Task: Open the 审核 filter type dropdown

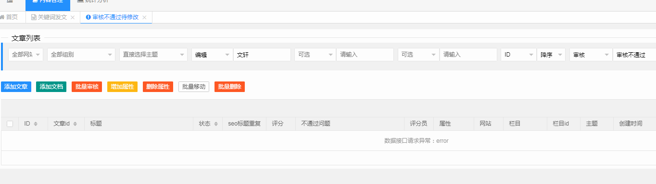Action: pos(591,55)
